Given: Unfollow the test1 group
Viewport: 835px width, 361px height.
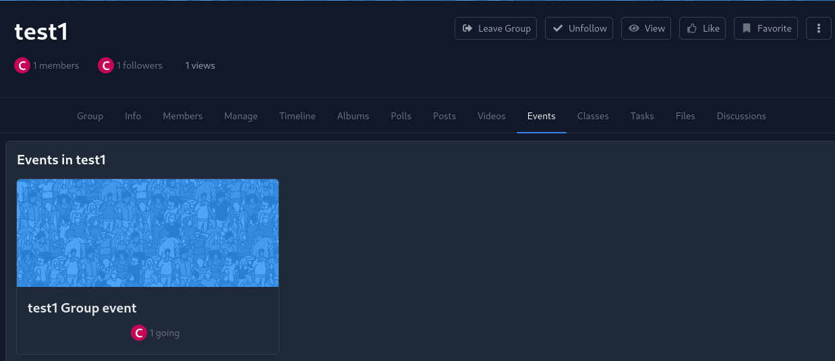Looking at the screenshot, I should [579, 28].
